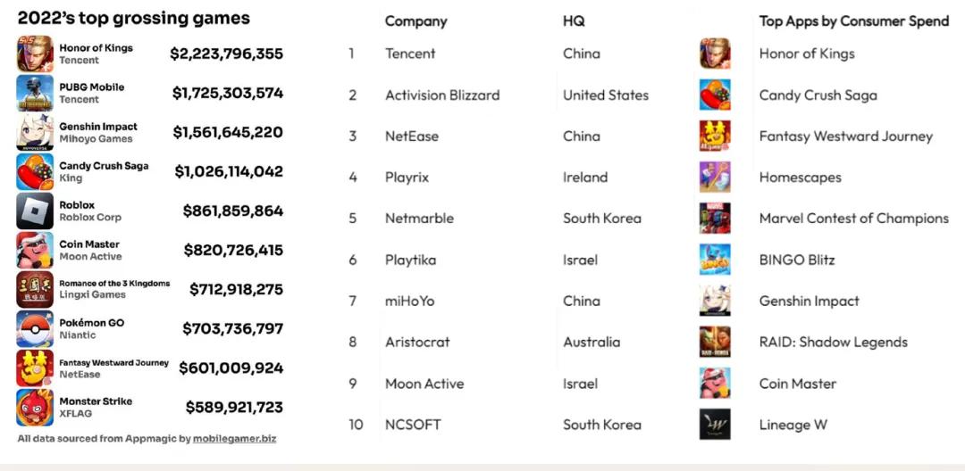Select the NCSOFT company row name
Screen dimensions: 965x471
click(413, 425)
